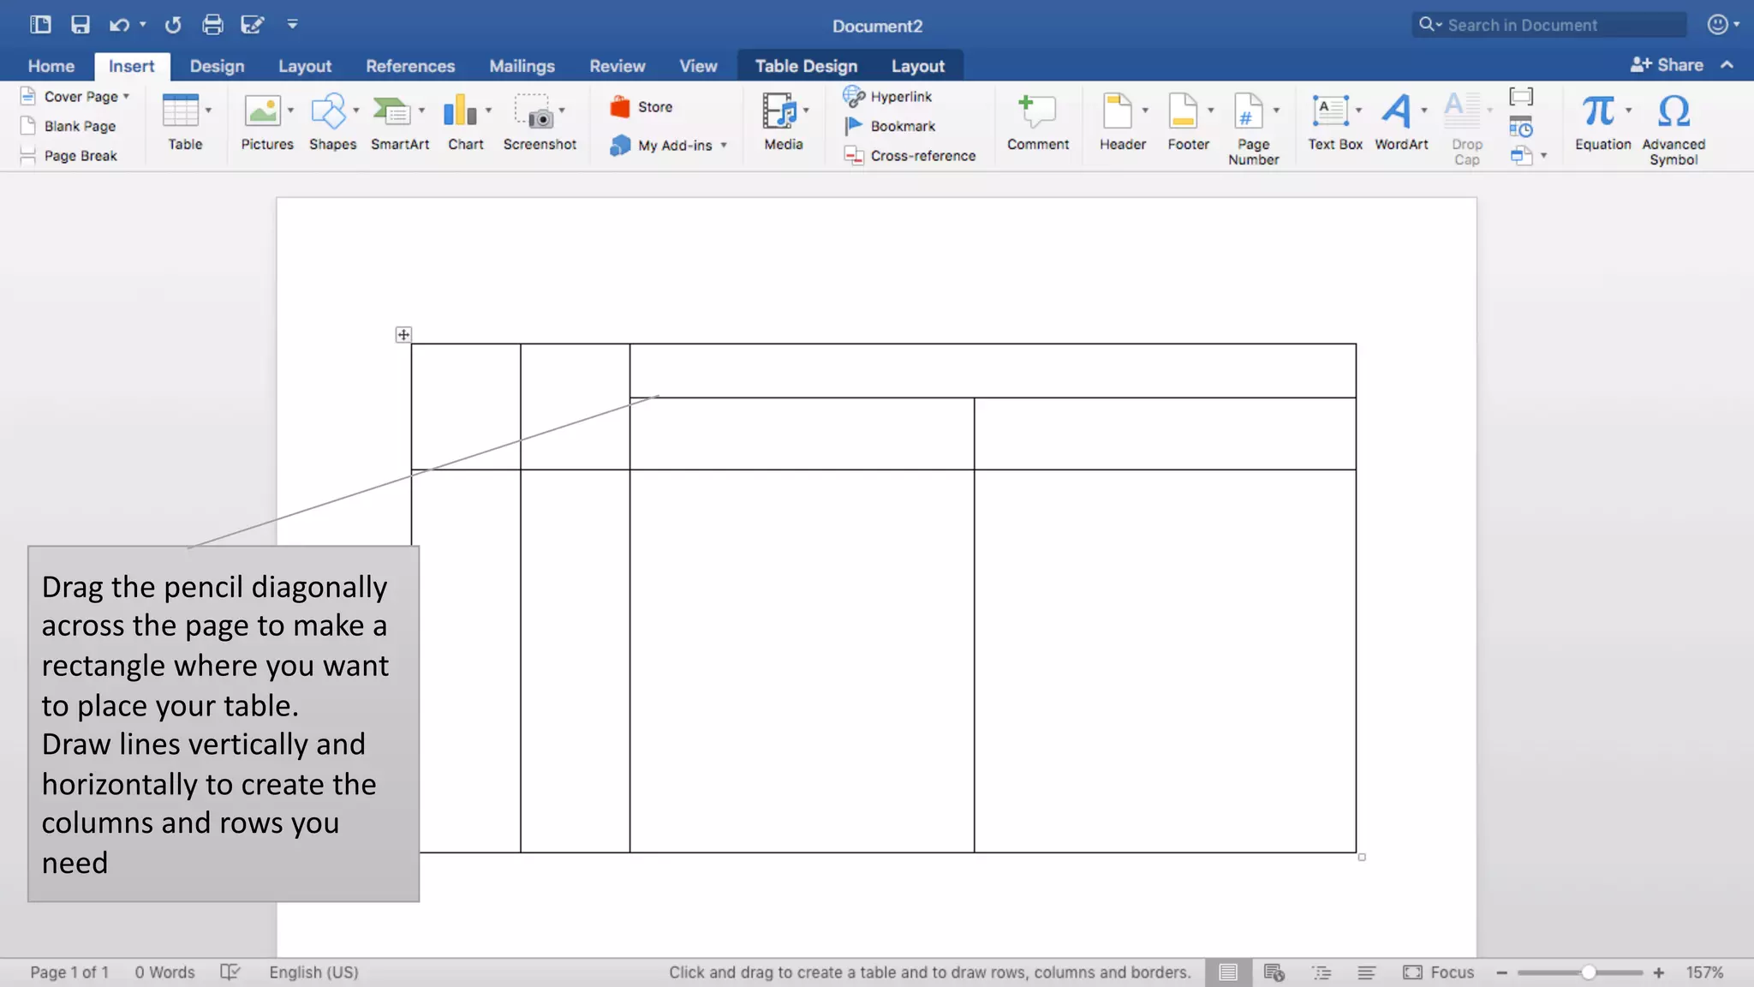This screenshot has width=1754, height=987.
Task: Insert a Bookmark
Action: 890,126
